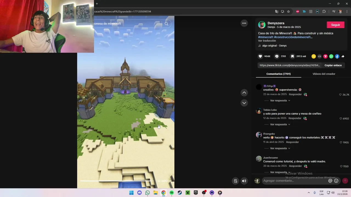Open the #minecraft hashtag
This screenshot has width=351, height=197.
pyautogui.click(x=265, y=37)
